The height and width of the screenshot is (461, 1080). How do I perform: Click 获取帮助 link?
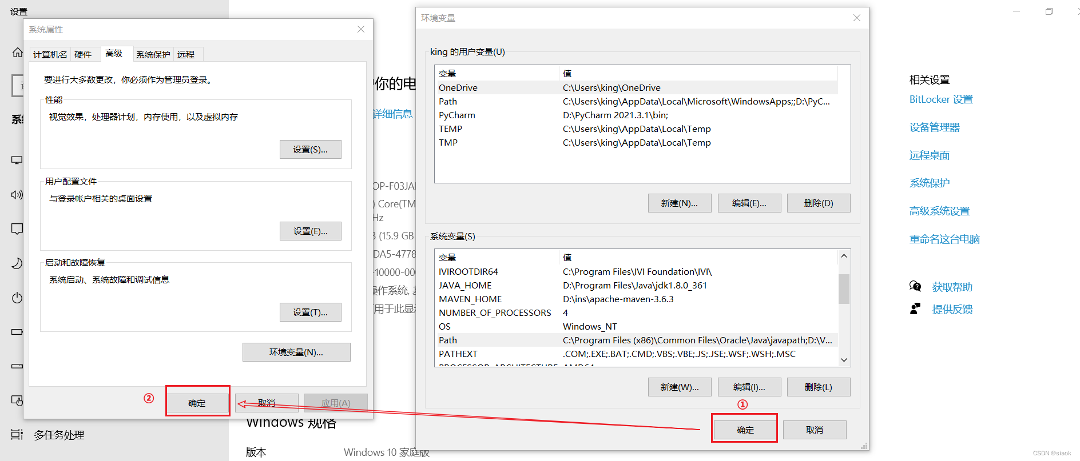(x=952, y=287)
